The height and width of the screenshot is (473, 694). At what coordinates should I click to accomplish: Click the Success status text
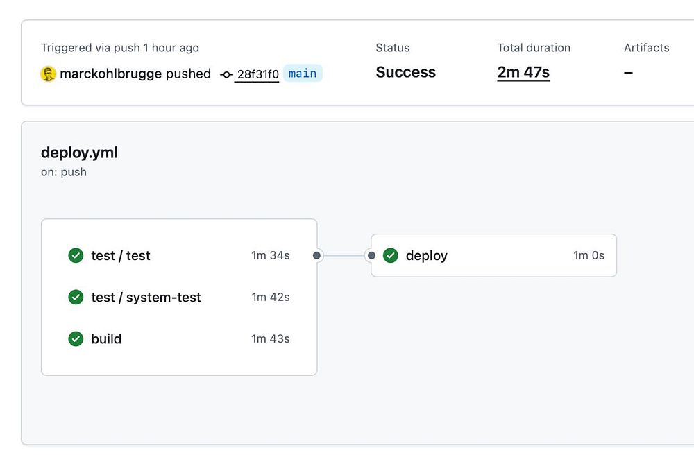click(x=406, y=72)
